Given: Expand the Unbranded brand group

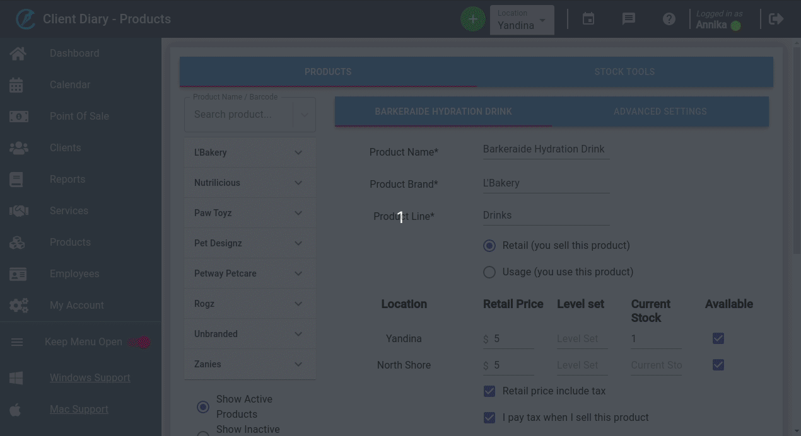Looking at the screenshot, I should click(250, 334).
